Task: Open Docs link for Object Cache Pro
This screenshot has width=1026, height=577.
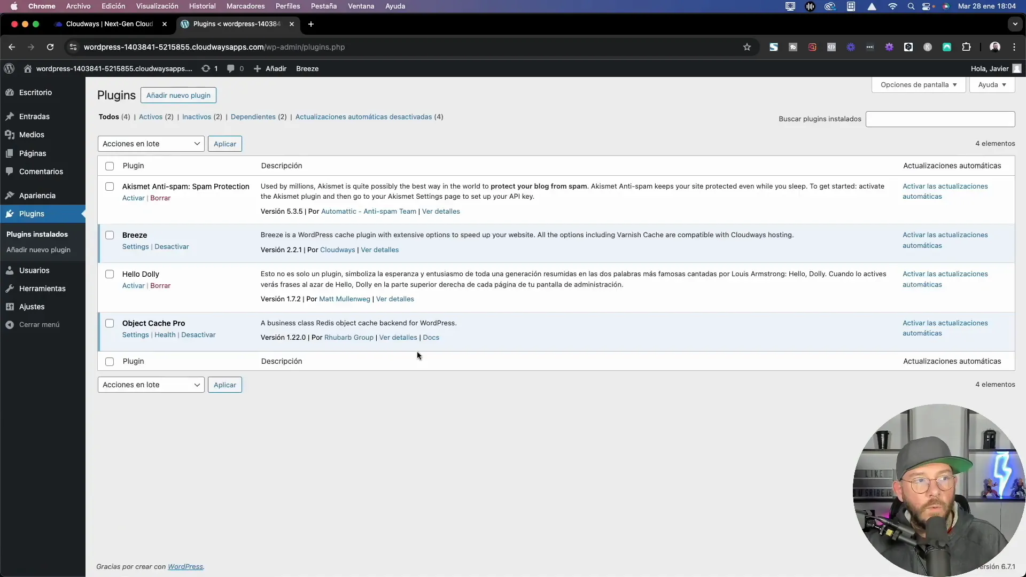Action: [431, 338]
